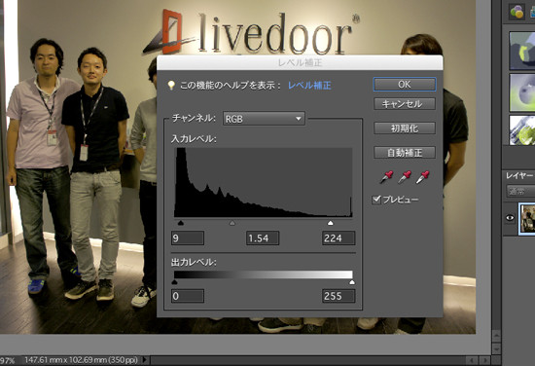535x366 pixels.
Task: Click the input shadow slider handle
Action: pyautogui.click(x=181, y=223)
